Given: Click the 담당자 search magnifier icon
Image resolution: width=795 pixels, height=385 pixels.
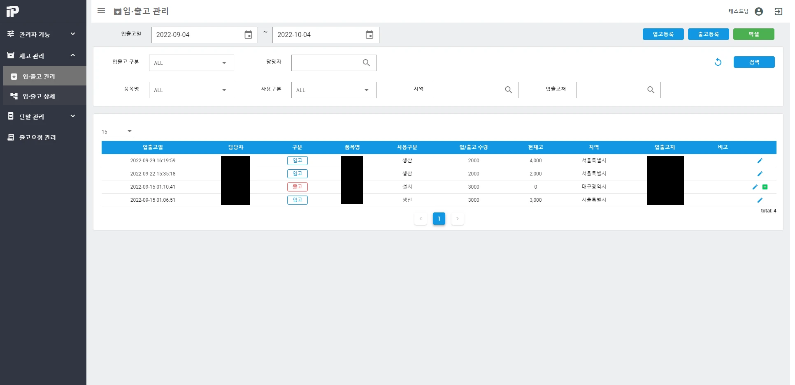Looking at the screenshot, I should click(366, 62).
